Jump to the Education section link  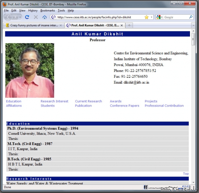pos(14,101)
